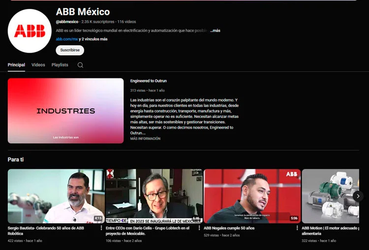Image resolution: width=369 pixels, height=250 pixels.
Task: Open Entre CEOs con Darío Celis thumbnail
Action: point(154,196)
